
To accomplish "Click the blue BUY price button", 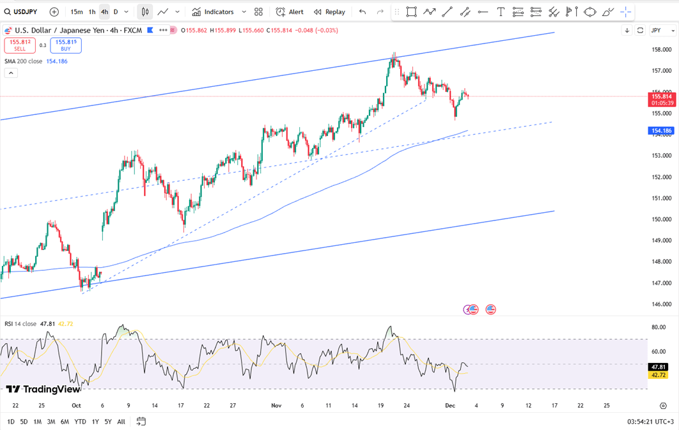I will coord(66,45).
